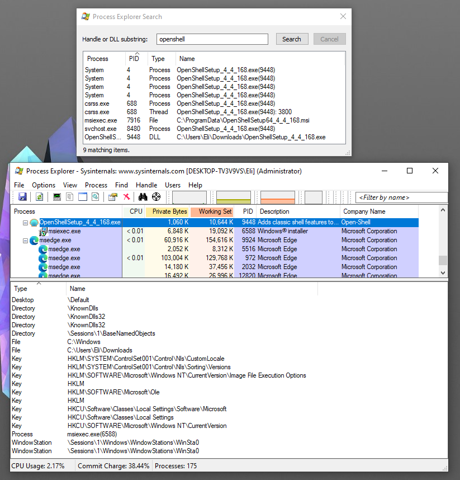This screenshot has height=480, width=460.
Task: Click the red X Kill Process icon
Action: tap(126, 197)
